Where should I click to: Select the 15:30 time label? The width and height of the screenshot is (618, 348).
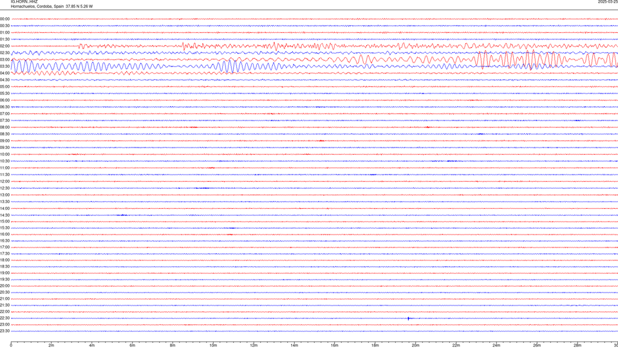[5, 227]
